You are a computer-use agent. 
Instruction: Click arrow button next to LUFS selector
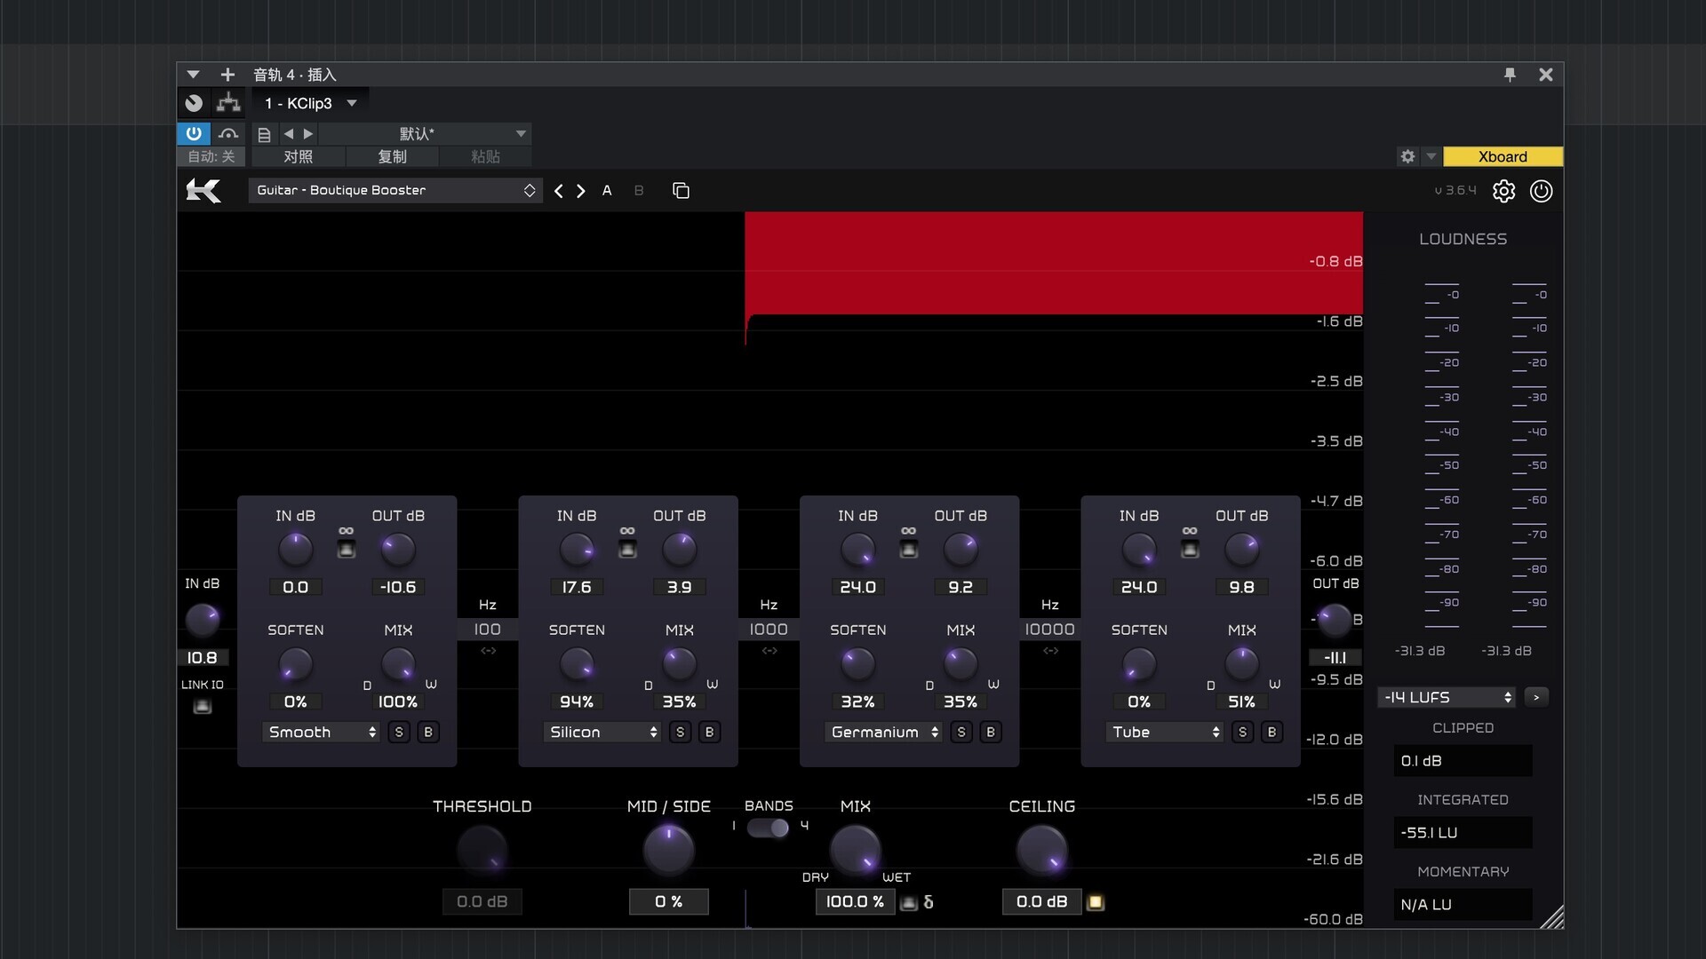[1536, 697]
